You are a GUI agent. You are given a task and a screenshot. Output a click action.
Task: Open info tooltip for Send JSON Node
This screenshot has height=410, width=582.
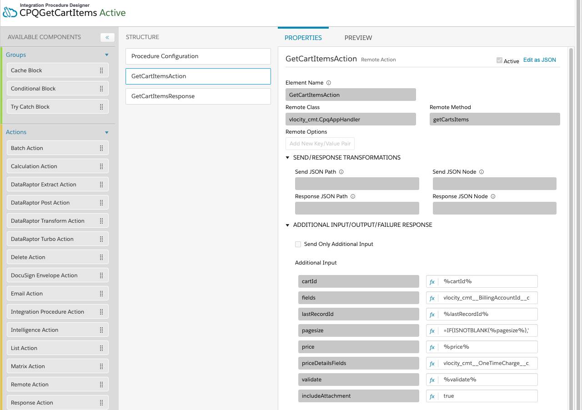tap(482, 172)
